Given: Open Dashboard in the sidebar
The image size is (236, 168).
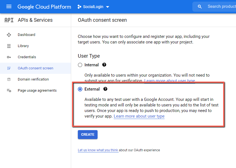Looking at the screenshot, I should 26,35.
